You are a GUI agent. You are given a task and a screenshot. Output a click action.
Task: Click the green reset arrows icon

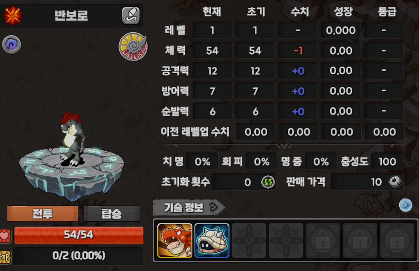pyautogui.click(x=268, y=182)
